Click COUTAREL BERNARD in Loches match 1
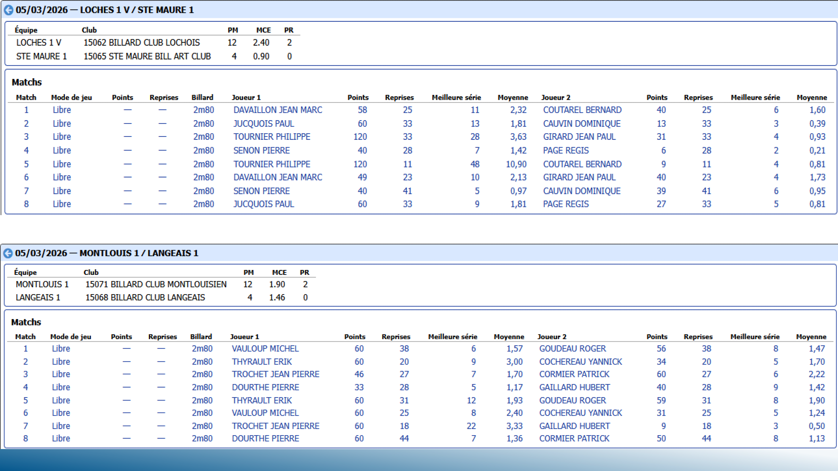 pyautogui.click(x=582, y=110)
